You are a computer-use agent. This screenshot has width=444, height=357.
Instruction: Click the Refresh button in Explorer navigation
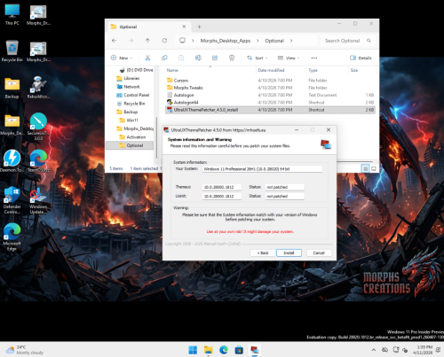coord(164,41)
